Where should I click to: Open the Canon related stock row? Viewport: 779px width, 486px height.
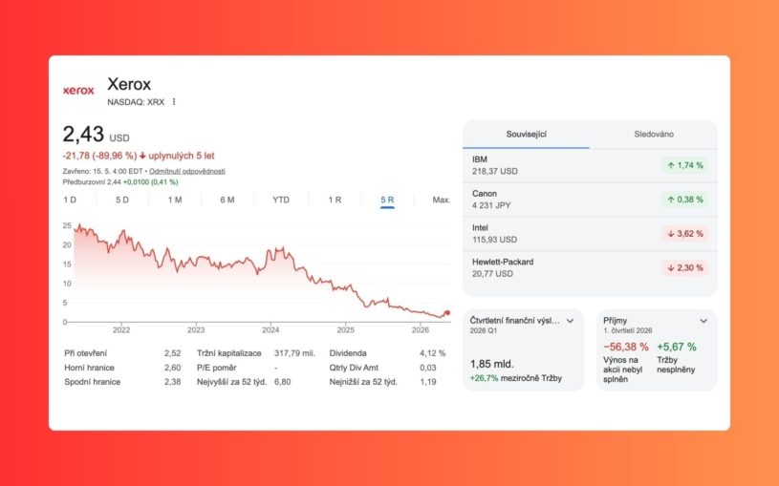(590, 200)
